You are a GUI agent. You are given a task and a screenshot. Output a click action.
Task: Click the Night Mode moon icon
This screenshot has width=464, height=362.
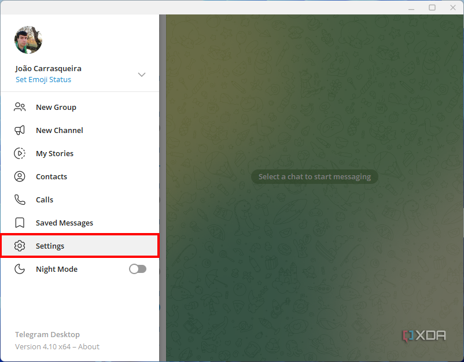(19, 269)
